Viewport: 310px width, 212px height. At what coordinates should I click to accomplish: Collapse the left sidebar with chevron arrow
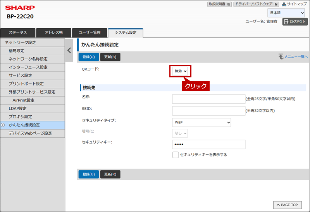[x=69, y=50]
